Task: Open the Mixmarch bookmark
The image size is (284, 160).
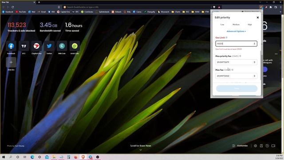Action: [x=163, y=12]
